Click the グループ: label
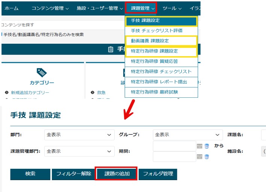The image size is (266, 192). click(x=129, y=135)
